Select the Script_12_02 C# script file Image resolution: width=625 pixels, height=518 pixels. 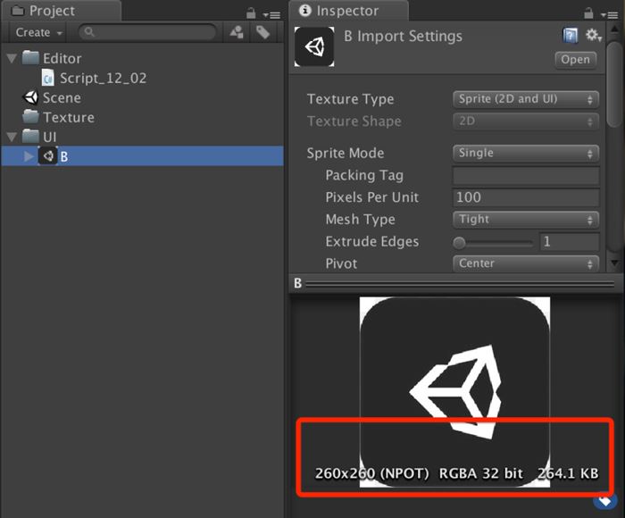click(x=103, y=78)
